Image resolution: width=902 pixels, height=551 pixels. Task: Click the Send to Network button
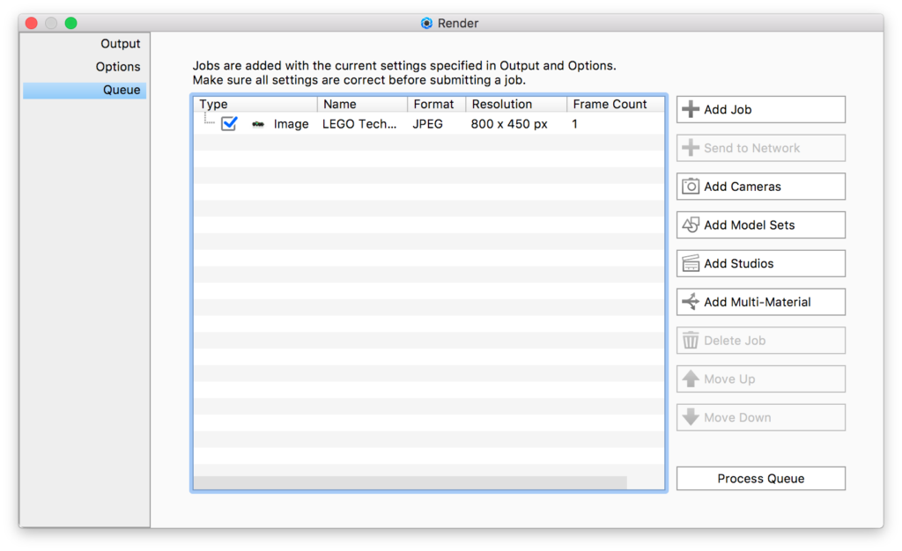coord(760,148)
